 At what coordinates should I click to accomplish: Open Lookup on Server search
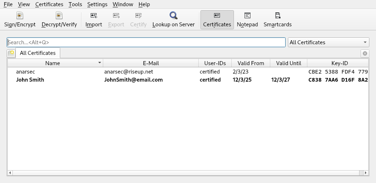click(173, 20)
